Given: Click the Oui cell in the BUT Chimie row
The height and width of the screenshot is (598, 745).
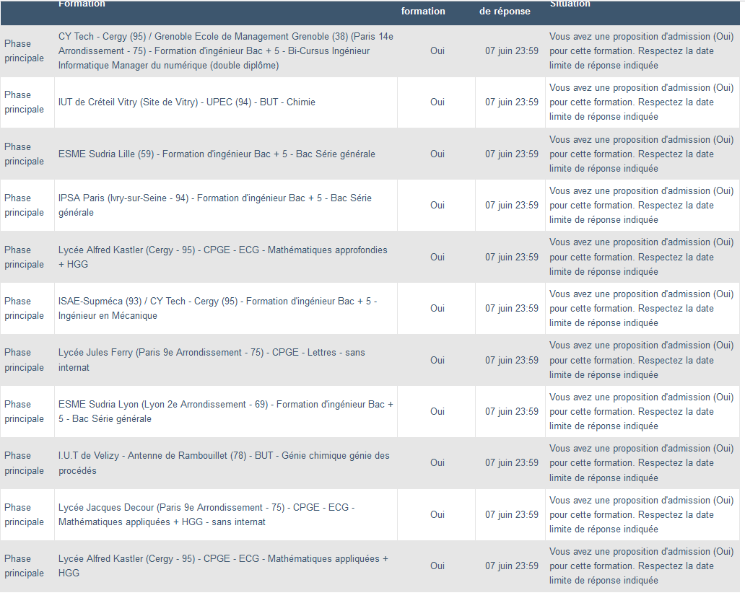Looking at the screenshot, I should click(437, 102).
